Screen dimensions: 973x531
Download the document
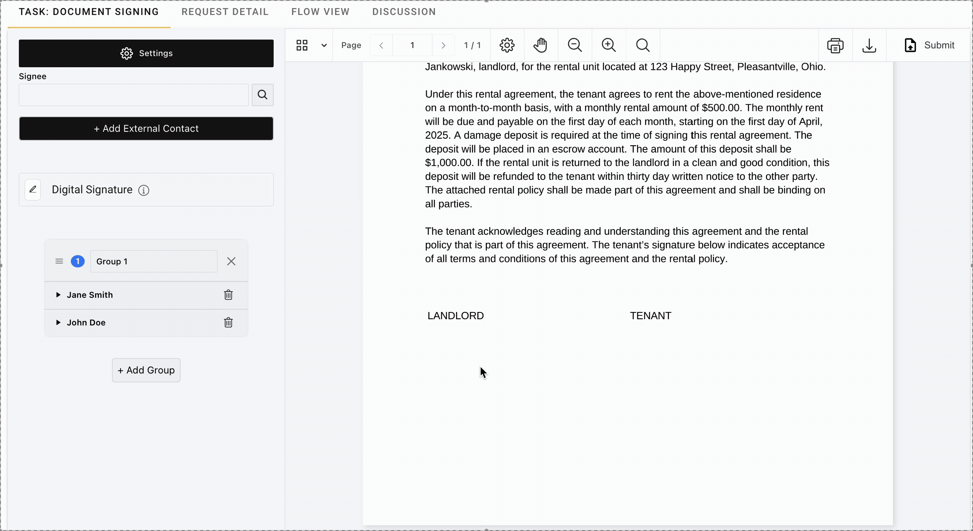[869, 45]
